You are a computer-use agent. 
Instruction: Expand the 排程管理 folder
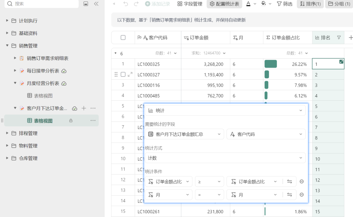click(x=7, y=133)
